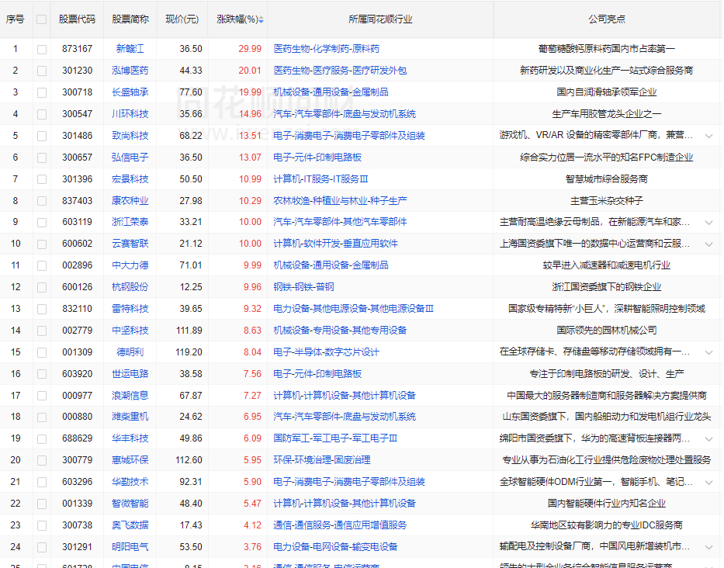Select checkbox for 301291 明阳电气

[42, 548]
